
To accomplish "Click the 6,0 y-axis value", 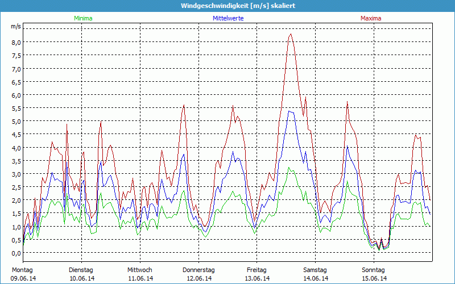I will click(x=16, y=95).
